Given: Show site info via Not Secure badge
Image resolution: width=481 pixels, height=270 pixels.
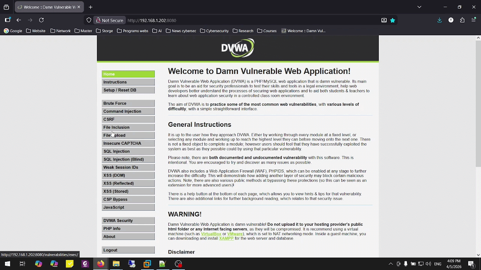Looking at the screenshot, I should click(110, 20).
